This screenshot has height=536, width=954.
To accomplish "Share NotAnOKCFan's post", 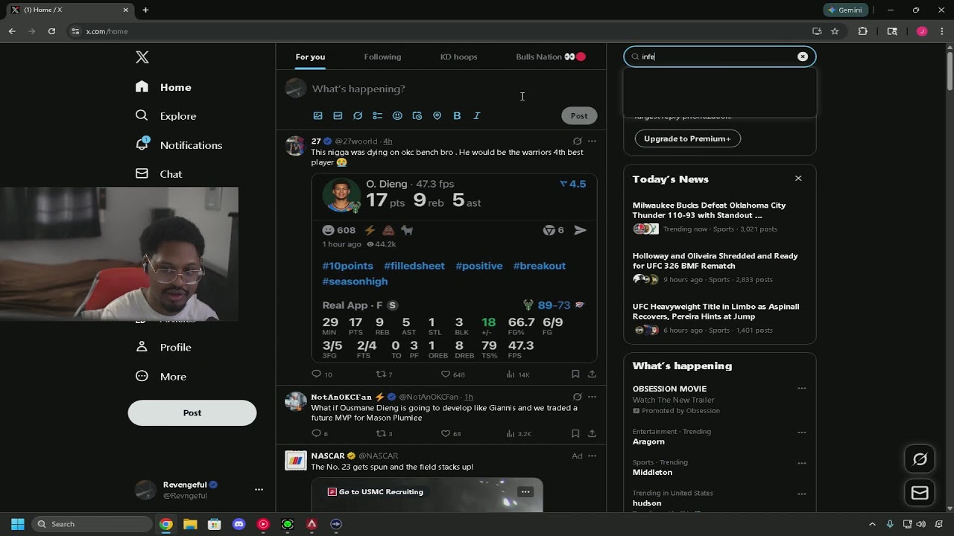I will coord(592,433).
